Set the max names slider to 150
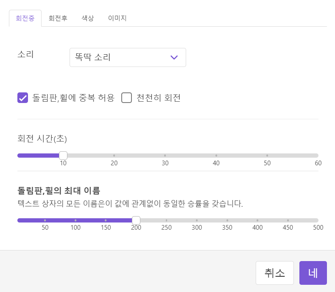 (x=106, y=220)
